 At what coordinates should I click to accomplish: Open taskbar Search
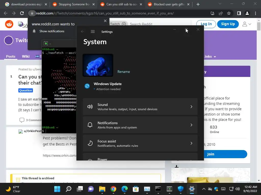point(69,189)
